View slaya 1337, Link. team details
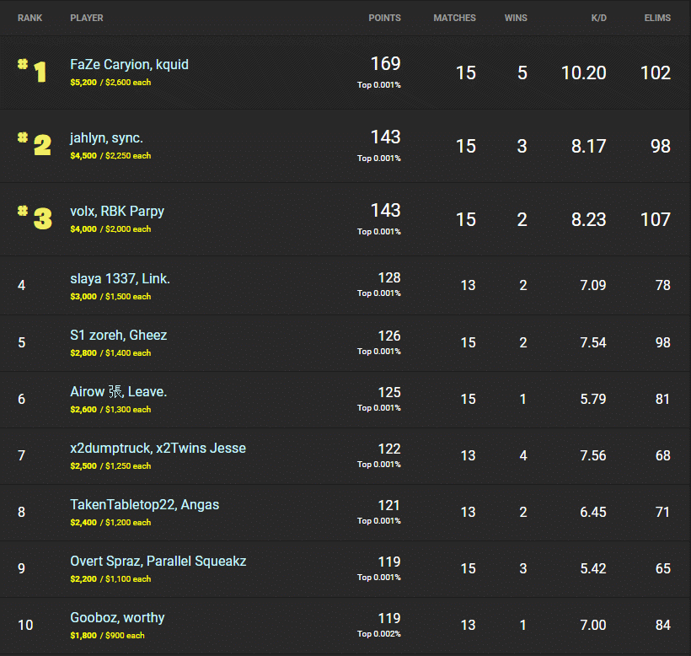The width and height of the screenshot is (691, 656). click(120, 278)
